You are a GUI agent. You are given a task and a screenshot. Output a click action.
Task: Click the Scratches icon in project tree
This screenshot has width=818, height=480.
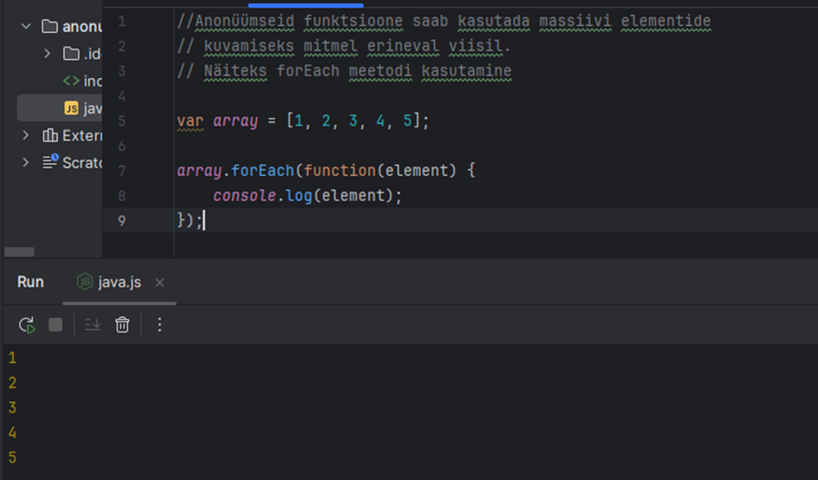[x=50, y=162]
